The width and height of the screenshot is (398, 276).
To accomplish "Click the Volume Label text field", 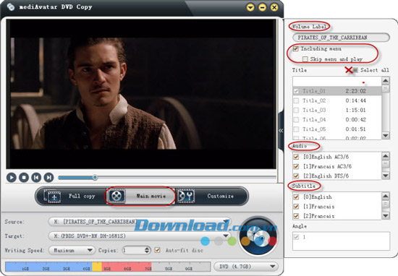I will click(x=341, y=38).
